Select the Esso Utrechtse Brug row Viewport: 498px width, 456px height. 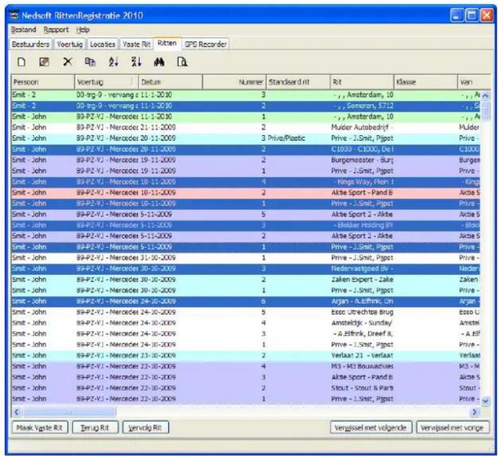[246, 312]
